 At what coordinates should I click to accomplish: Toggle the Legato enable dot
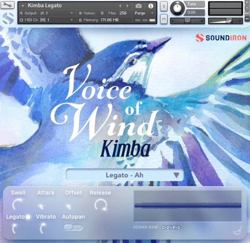coord(28,217)
